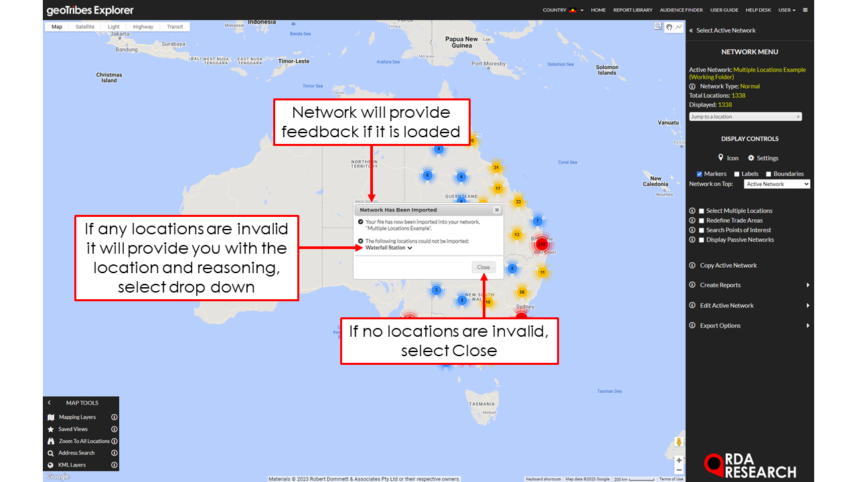
Task: Enable the Boundaries checkbox
Action: tap(769, 174)
